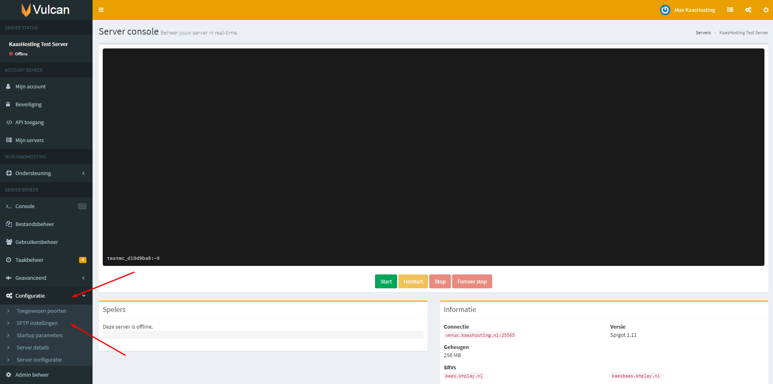Viewport: 773px width, 384px height.
Task: Click the Max KaasHosting avatar icon
Action: (x=665, y=10)
